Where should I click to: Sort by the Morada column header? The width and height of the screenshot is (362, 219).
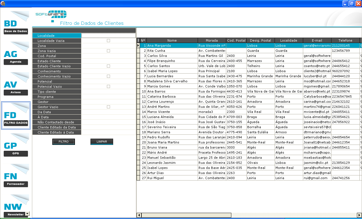click(212, 40)
